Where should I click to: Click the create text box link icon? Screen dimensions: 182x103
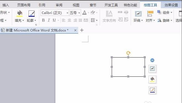[120, 12]
